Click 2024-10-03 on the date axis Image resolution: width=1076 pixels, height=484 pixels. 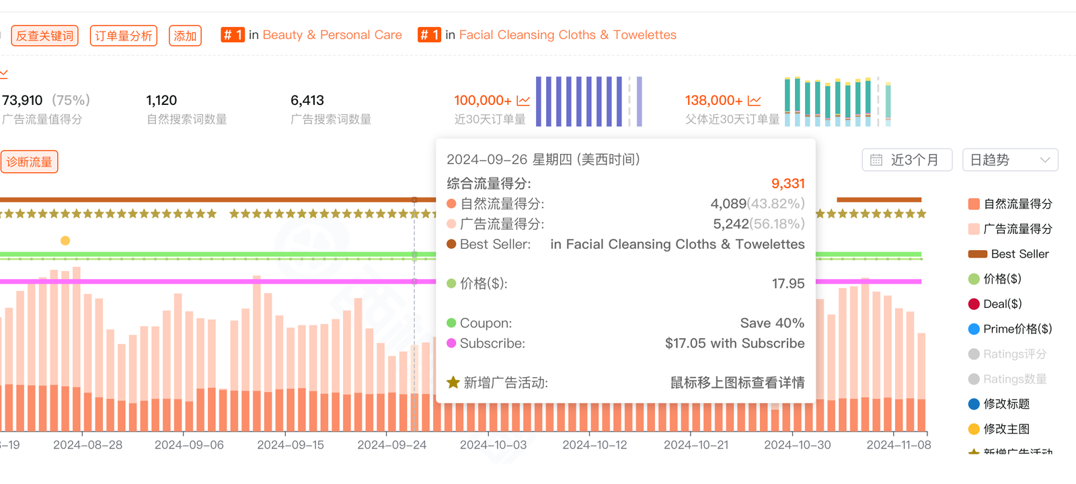tap(493, 445)
